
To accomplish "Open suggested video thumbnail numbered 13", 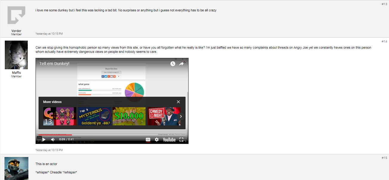I will pyautogui.click(x=60, y=116).
